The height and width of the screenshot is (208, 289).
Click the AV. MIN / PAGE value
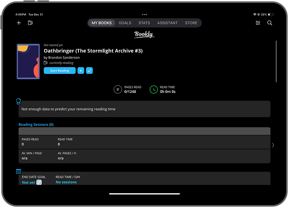pyautogui.click(x=24, y=158)
